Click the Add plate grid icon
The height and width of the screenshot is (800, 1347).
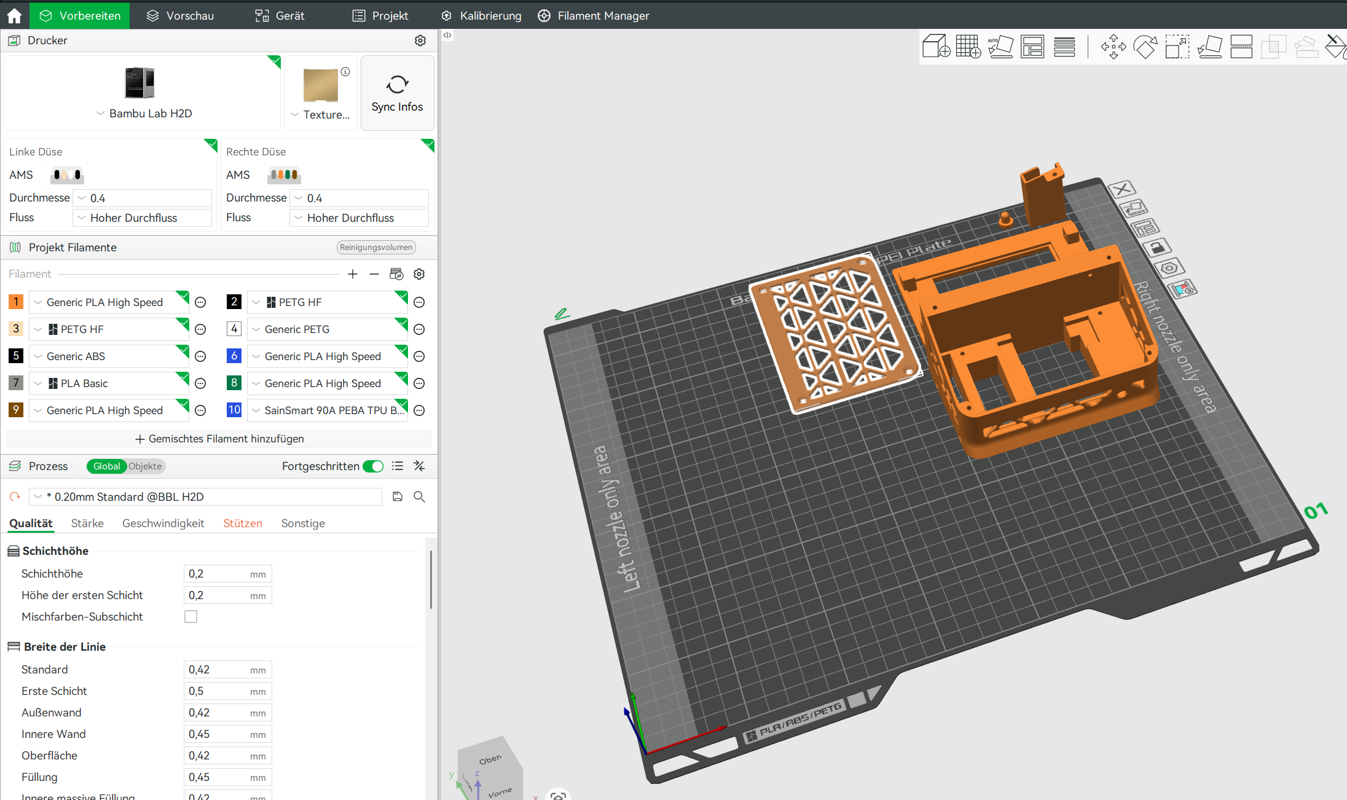click(968, 46)
